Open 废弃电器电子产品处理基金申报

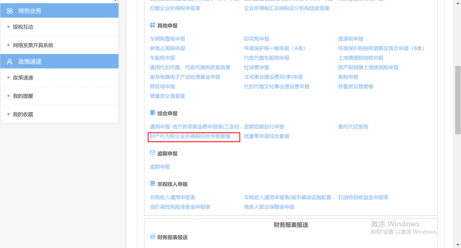185,77
